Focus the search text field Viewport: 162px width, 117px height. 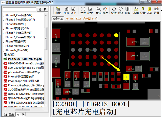[x=19, y=10]
